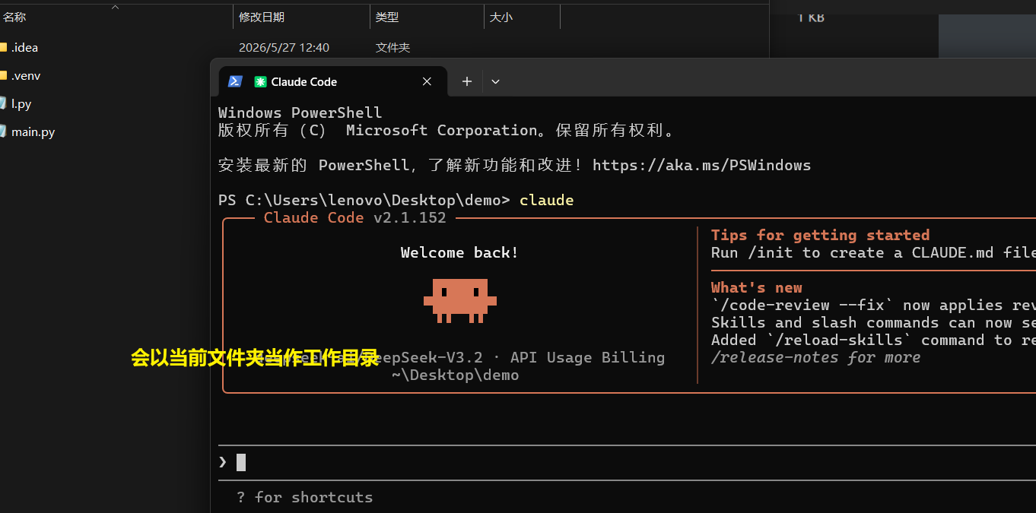Image resolution: width=1036 pixels, height=513 pixels.
Task: Click the "What's new" heading
Action: tap(757, 287)
